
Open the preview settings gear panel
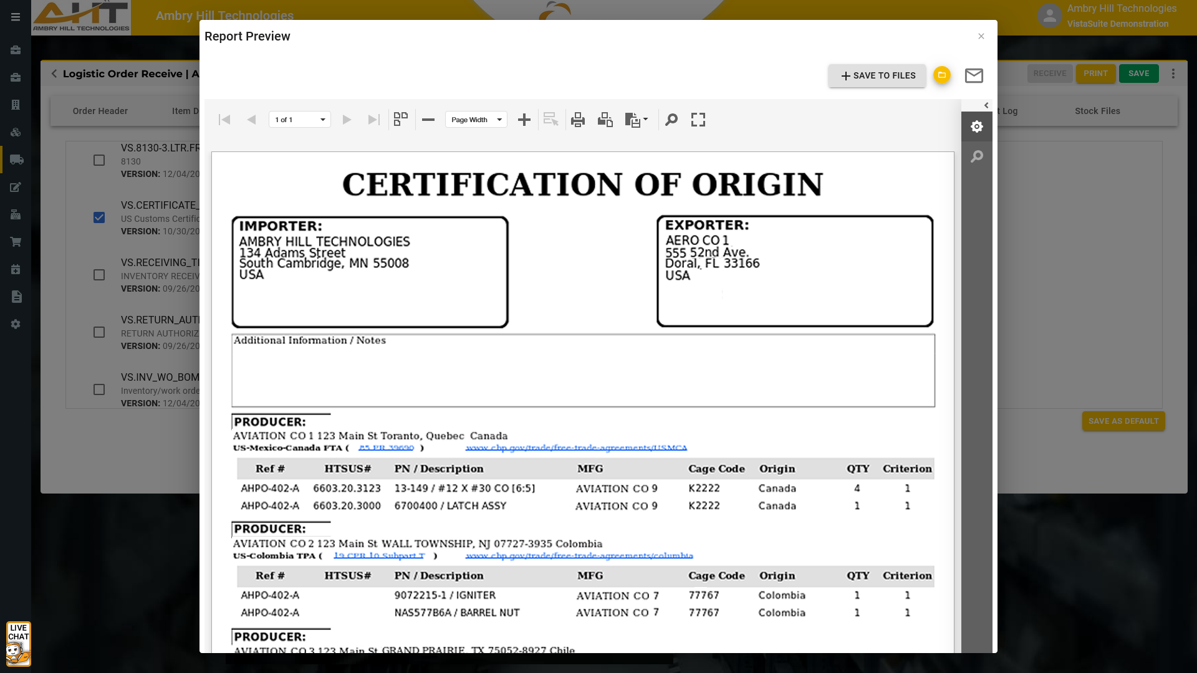977,126
